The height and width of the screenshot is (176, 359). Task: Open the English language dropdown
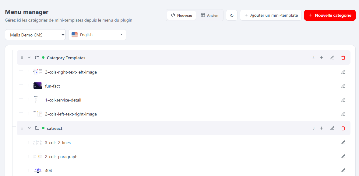(97, 35)
